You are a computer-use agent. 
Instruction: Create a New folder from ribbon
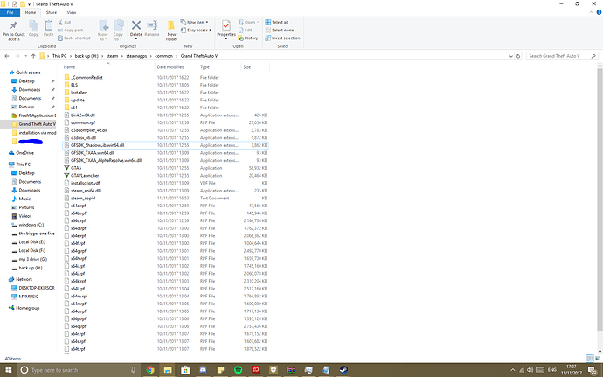coord(171,31)
